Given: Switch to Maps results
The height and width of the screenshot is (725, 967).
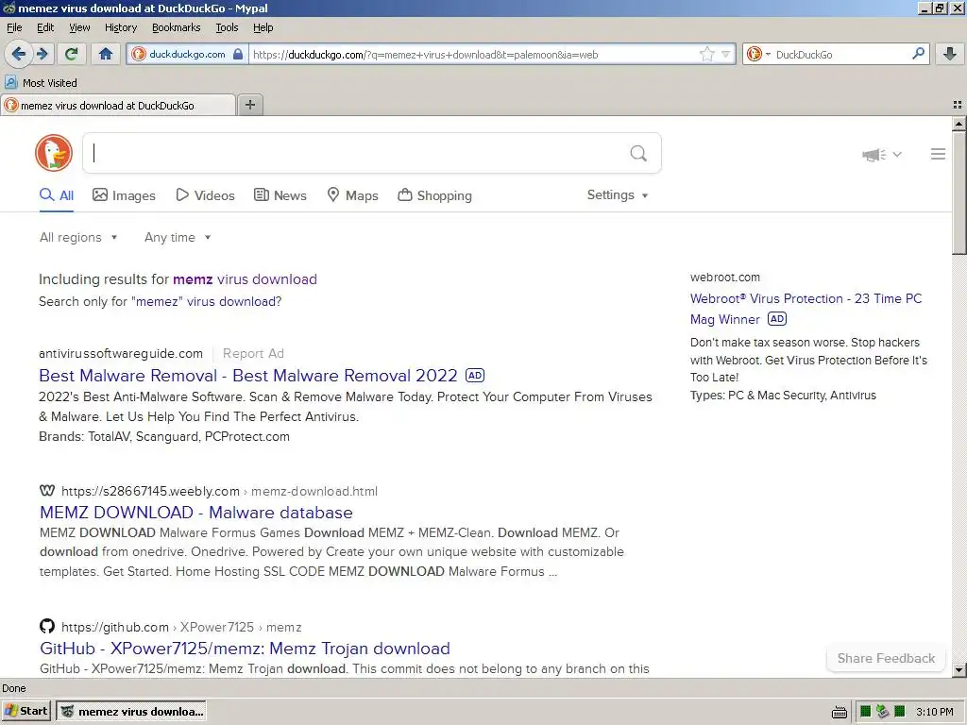Looking at the screenshot, I should pos(352,195).
